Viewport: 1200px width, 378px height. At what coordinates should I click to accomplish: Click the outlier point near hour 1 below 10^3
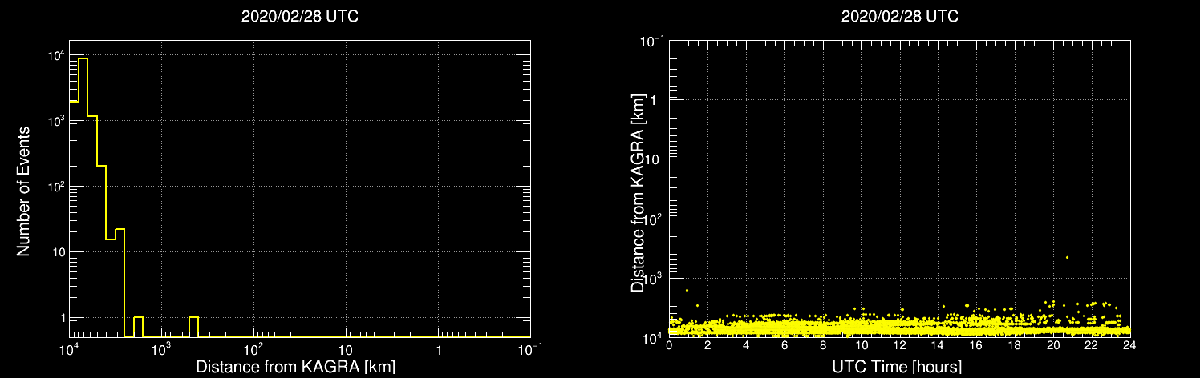click(687, 290)
